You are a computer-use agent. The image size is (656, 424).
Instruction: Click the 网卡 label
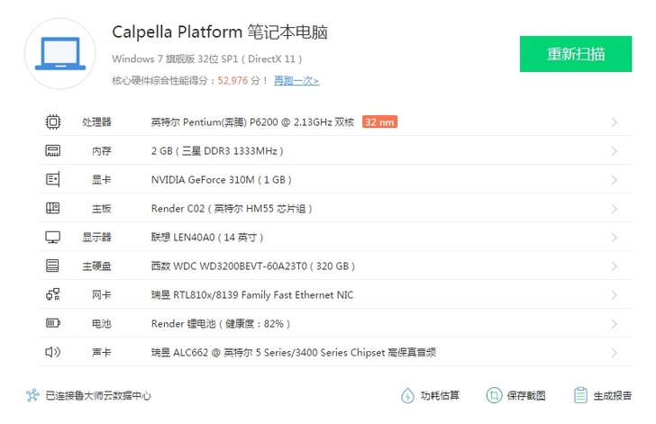(102, 295)
